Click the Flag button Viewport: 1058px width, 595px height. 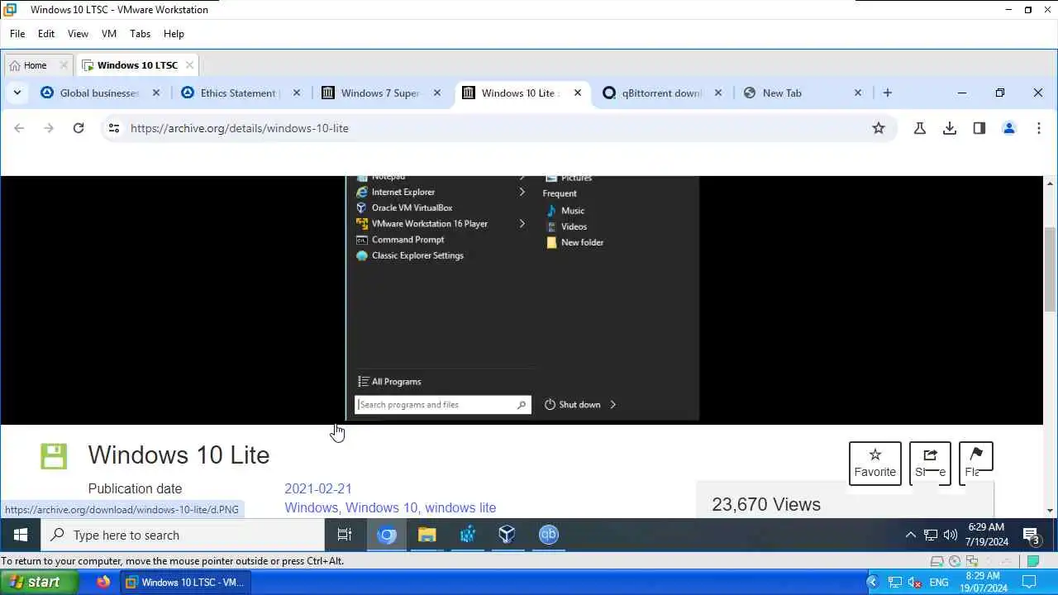[x=975, y=463]
